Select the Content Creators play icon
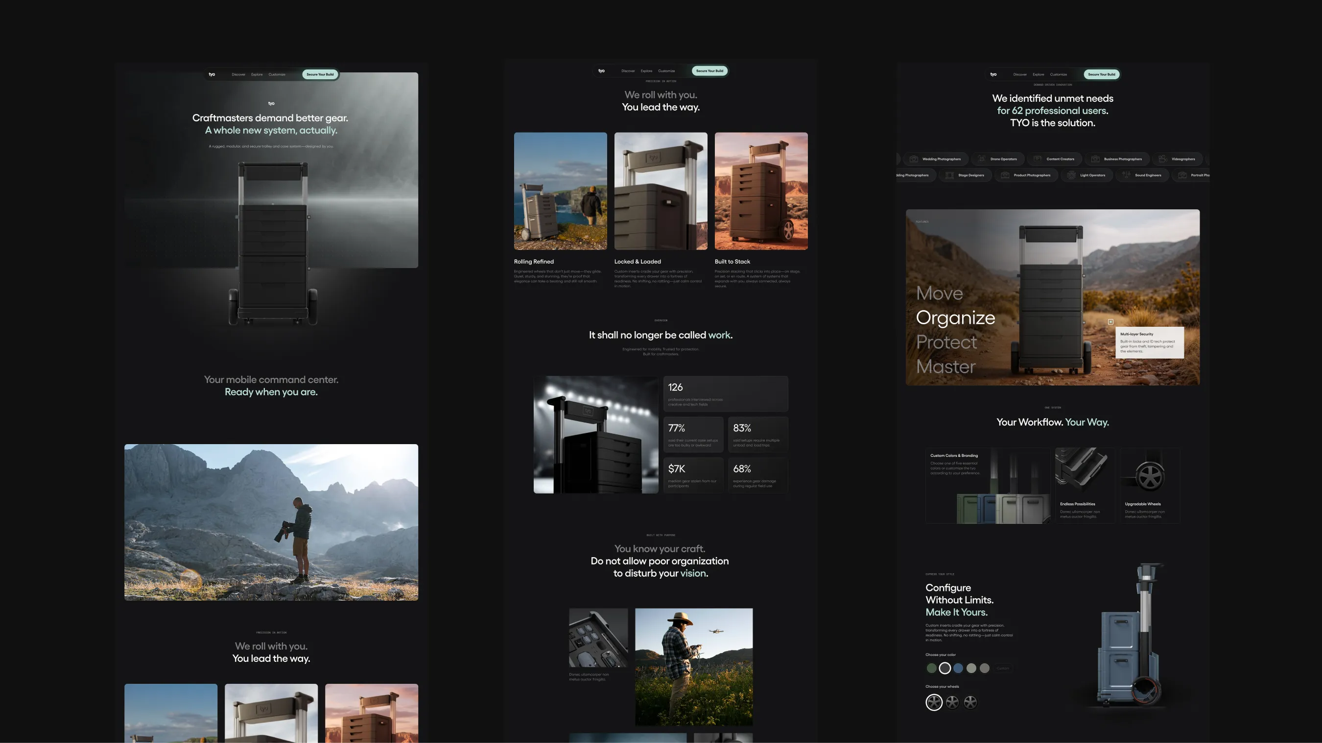Image resolution: width=1322 pixels, height=743 pixels. pyautogui.click(x=1038, y=159)
